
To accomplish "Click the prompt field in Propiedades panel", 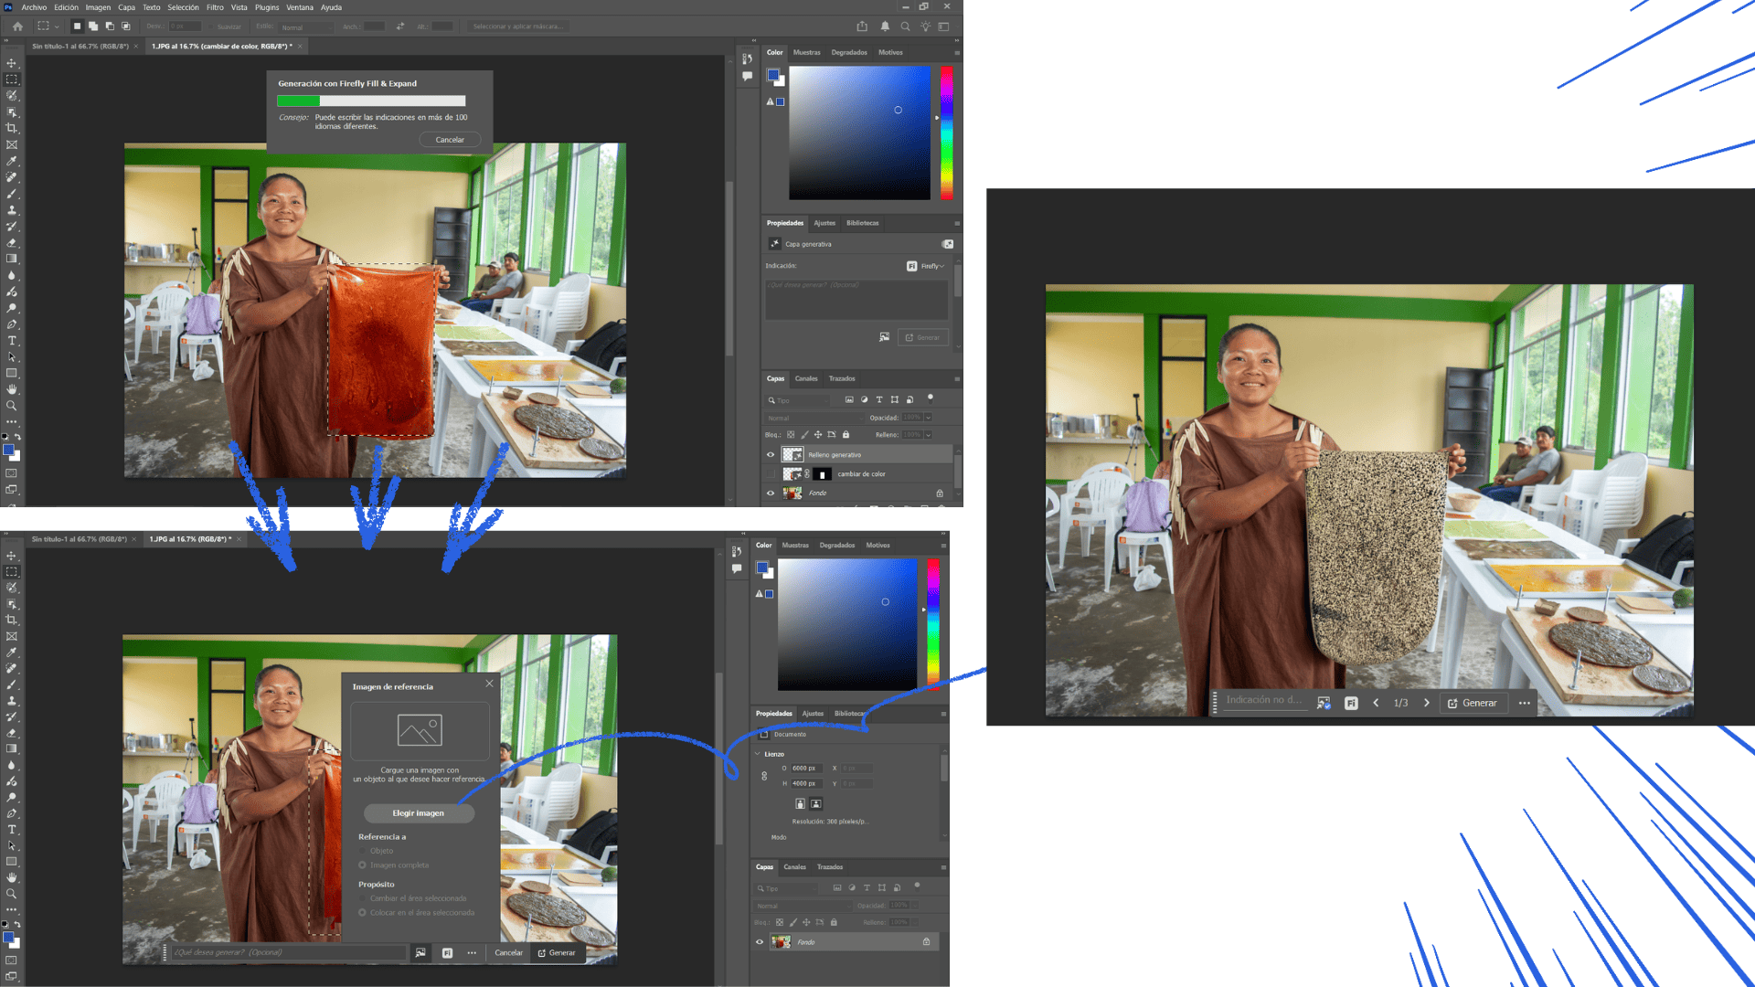I will click(x=856, y=300).
